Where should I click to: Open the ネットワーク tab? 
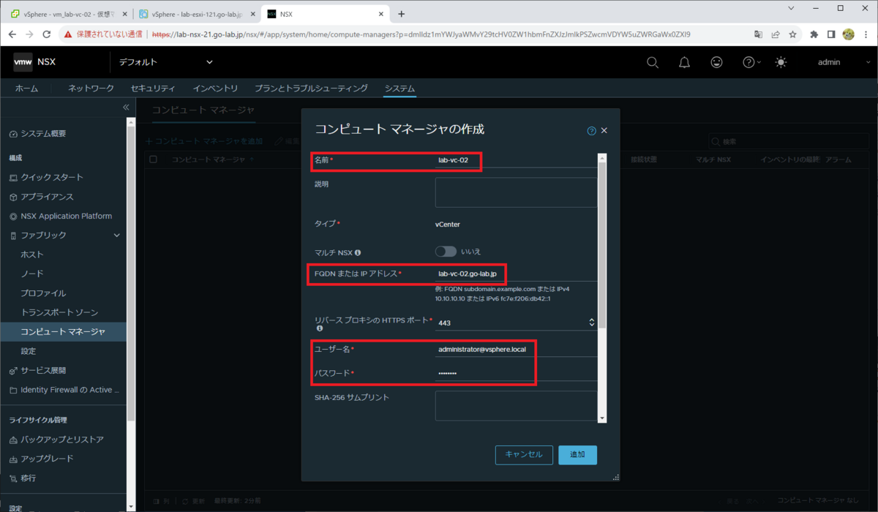pos(91,89)
